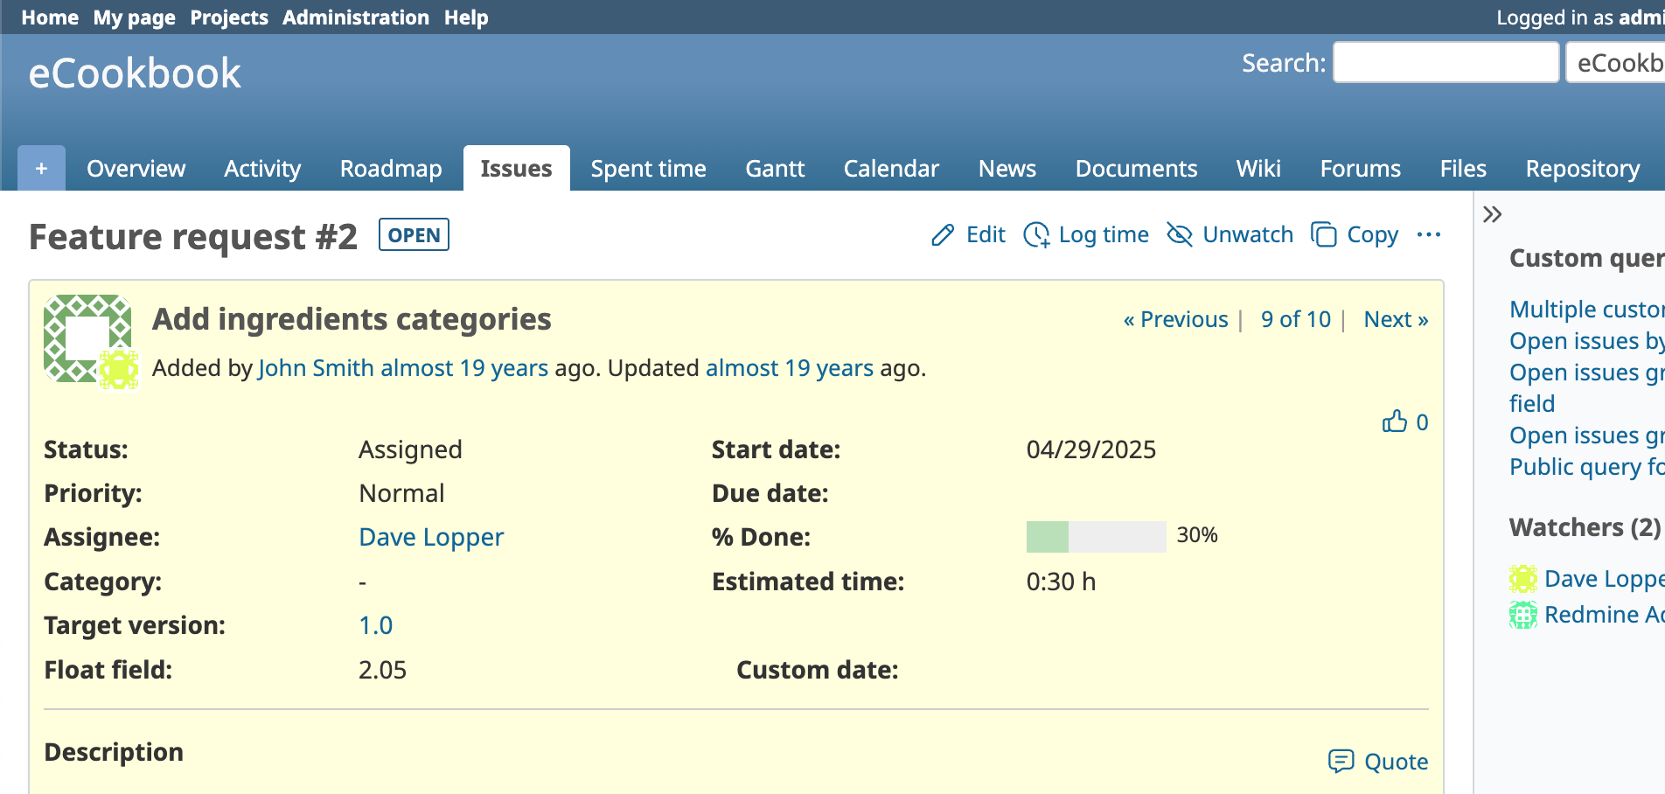Click the thumbs-up like icon

click(x=1394, y=422)
